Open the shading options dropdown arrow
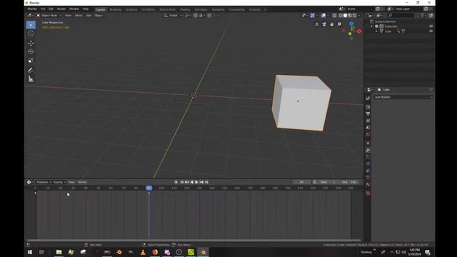 click(359, 16)
